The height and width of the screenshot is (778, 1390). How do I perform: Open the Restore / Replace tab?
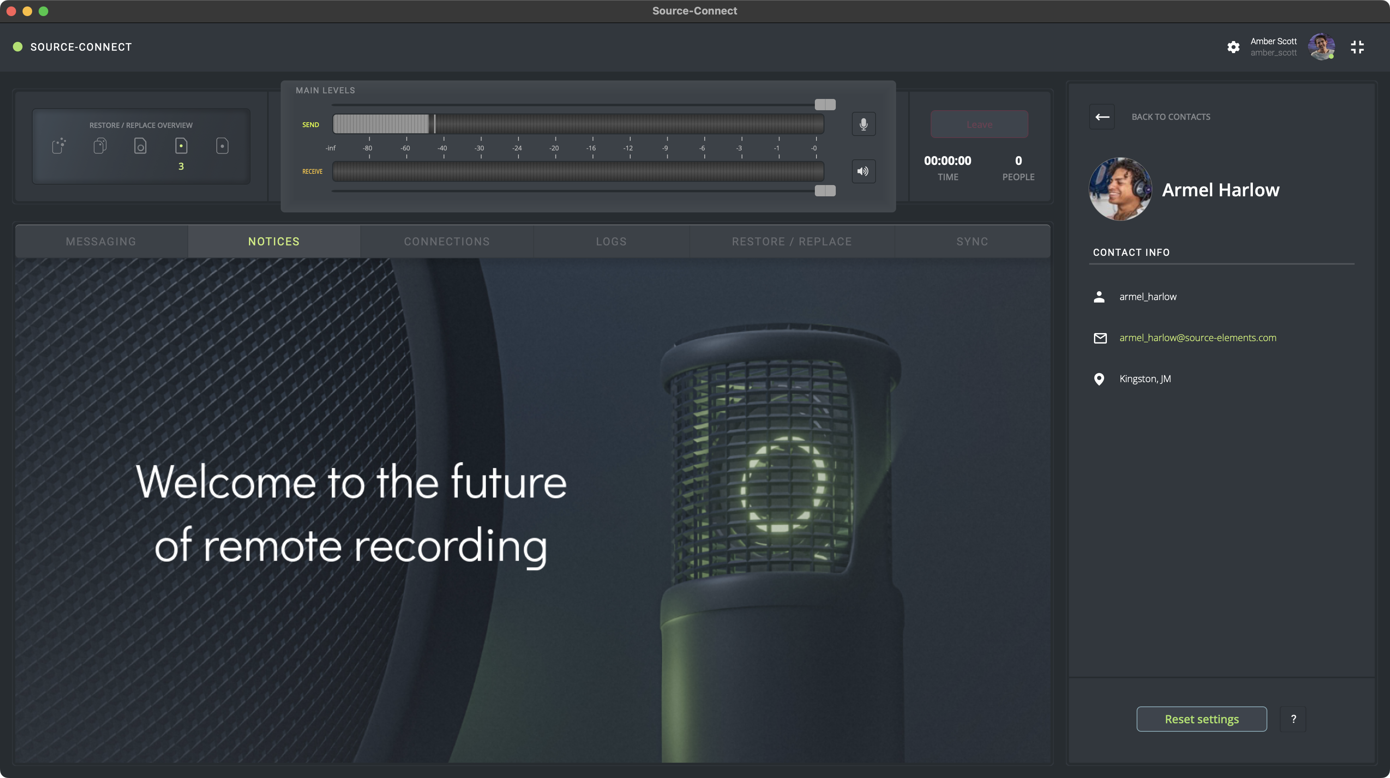point(792,241)
